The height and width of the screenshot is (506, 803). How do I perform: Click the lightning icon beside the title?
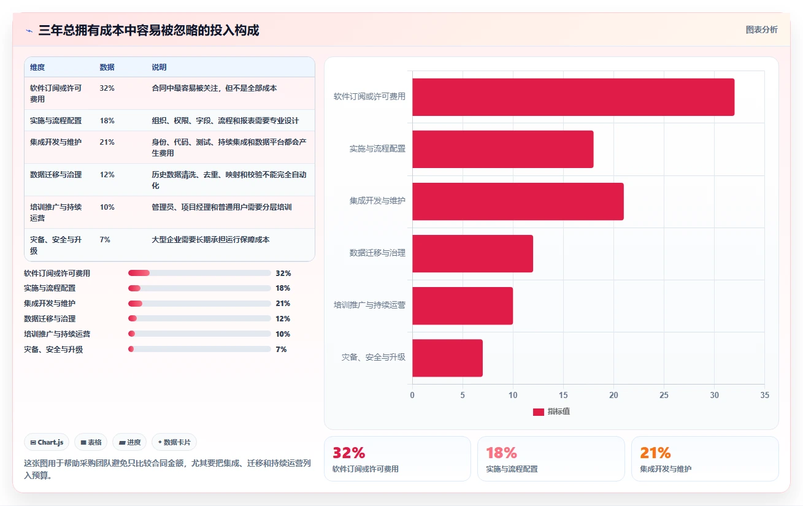coord(29,31)
